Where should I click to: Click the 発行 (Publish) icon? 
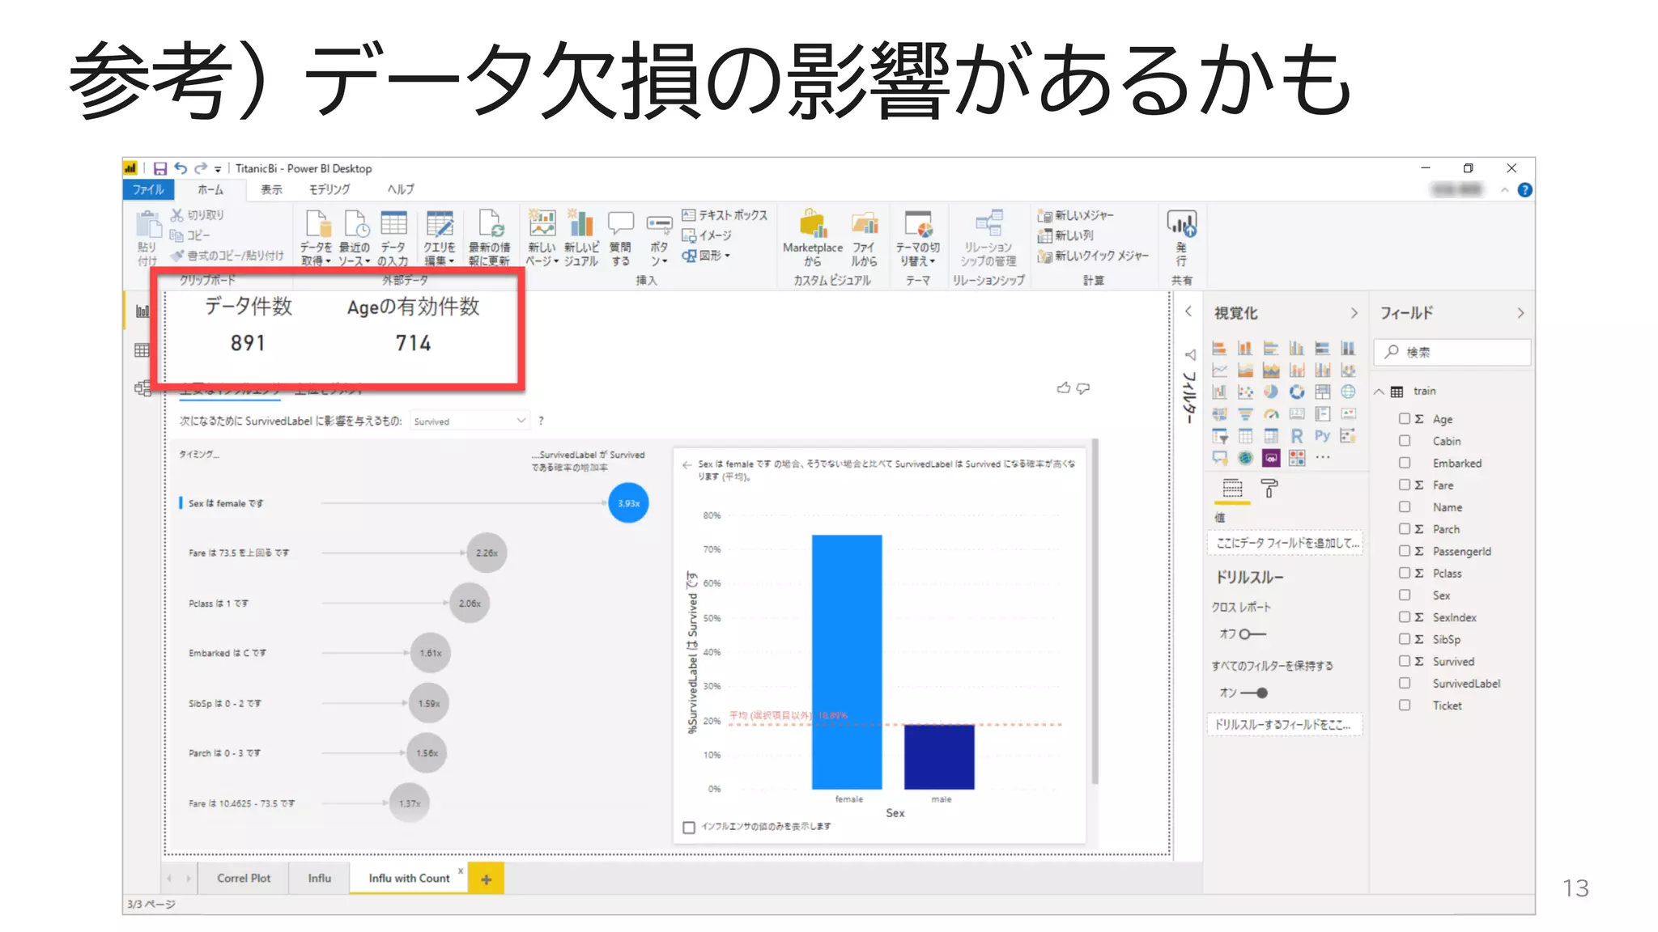point(1181,237)
